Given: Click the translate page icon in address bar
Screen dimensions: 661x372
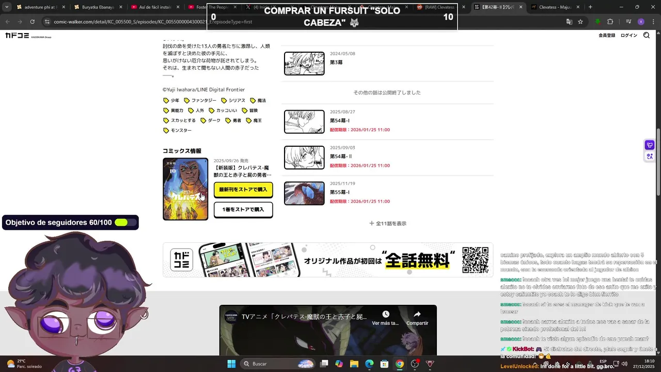Looking at the screenshot, I should coord(569,22).
